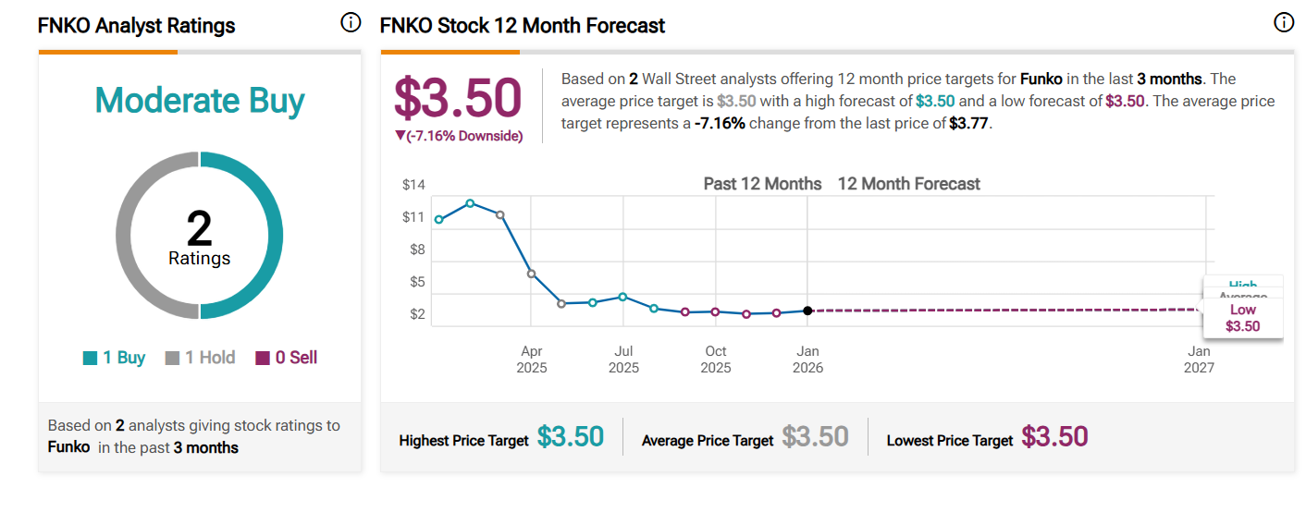The width and height of the screenshot is (1306, 512).
Task: Click the large $3.50 price target figure
Action: coord(458,98)
